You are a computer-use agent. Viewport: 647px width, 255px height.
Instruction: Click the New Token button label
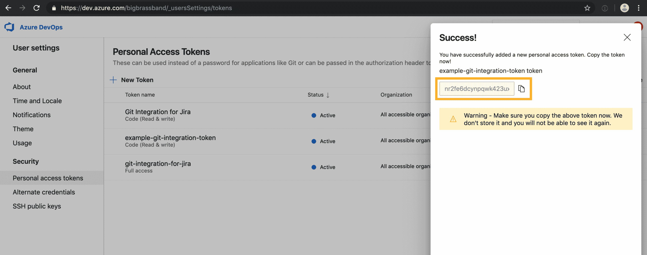point(137,80)
